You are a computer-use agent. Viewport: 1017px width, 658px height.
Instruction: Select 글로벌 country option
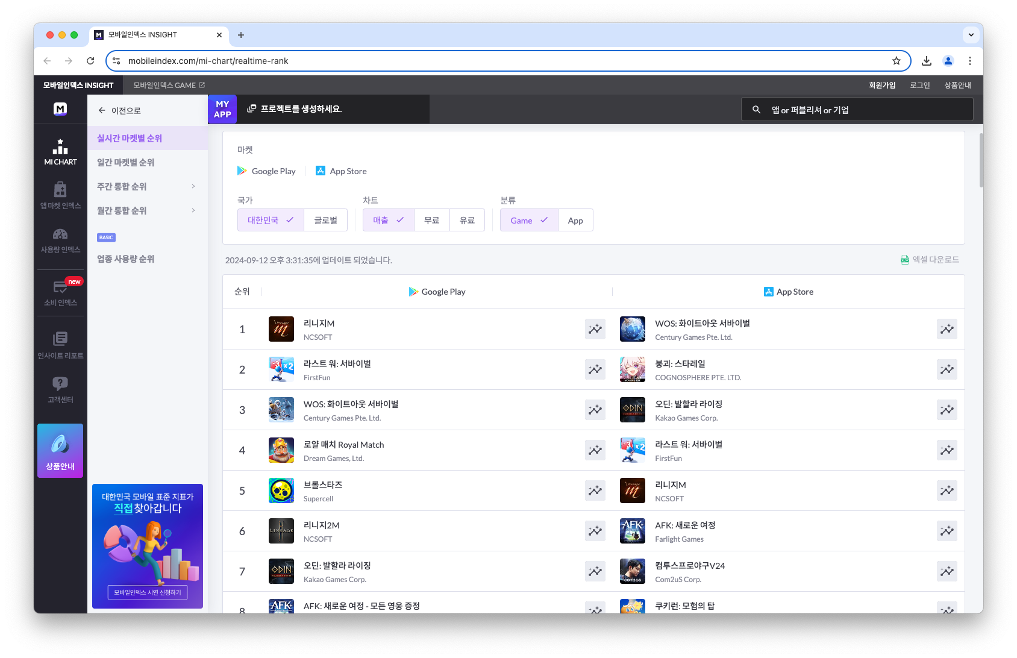(x=325, y=221)
